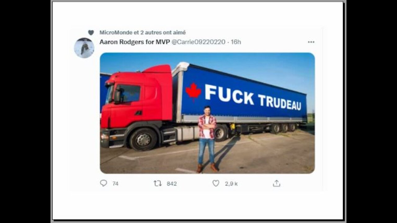Click the truck's front wheel in the photo
This screenshot has width=397, height=223.
pos(143,139)
